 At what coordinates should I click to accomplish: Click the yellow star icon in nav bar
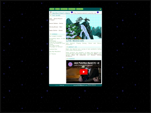[100, 9]
